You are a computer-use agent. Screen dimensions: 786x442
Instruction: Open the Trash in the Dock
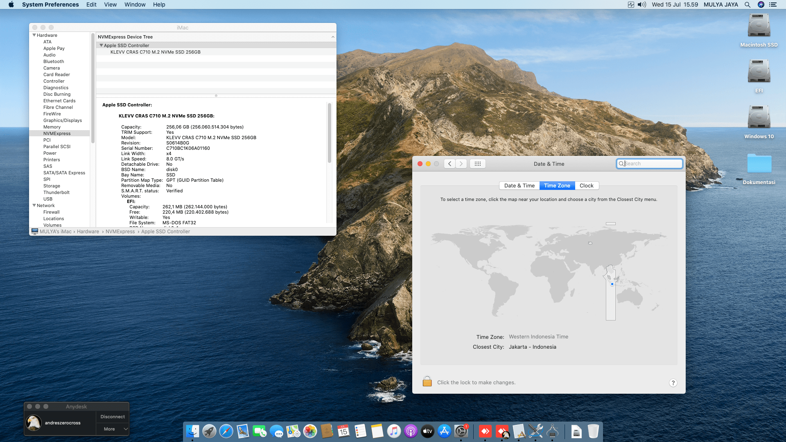pyautogui.click(x=593, y=431)
